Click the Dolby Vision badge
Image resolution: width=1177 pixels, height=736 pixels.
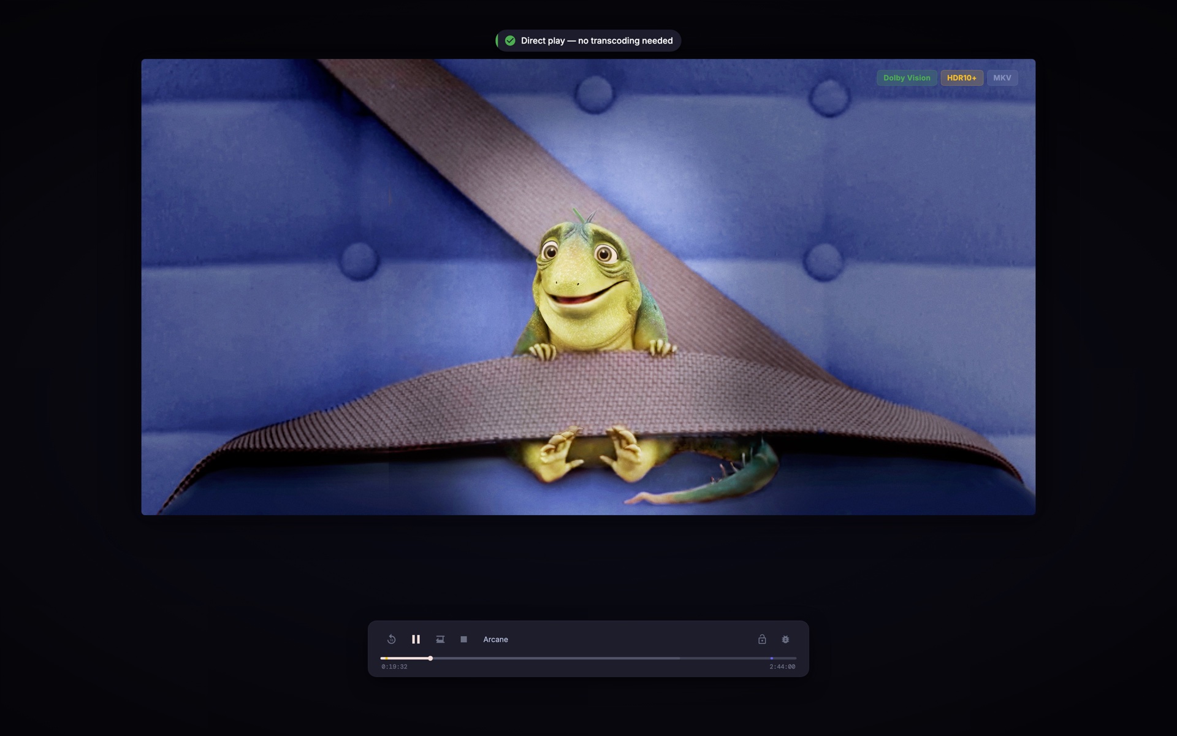(x=906, y=78)
